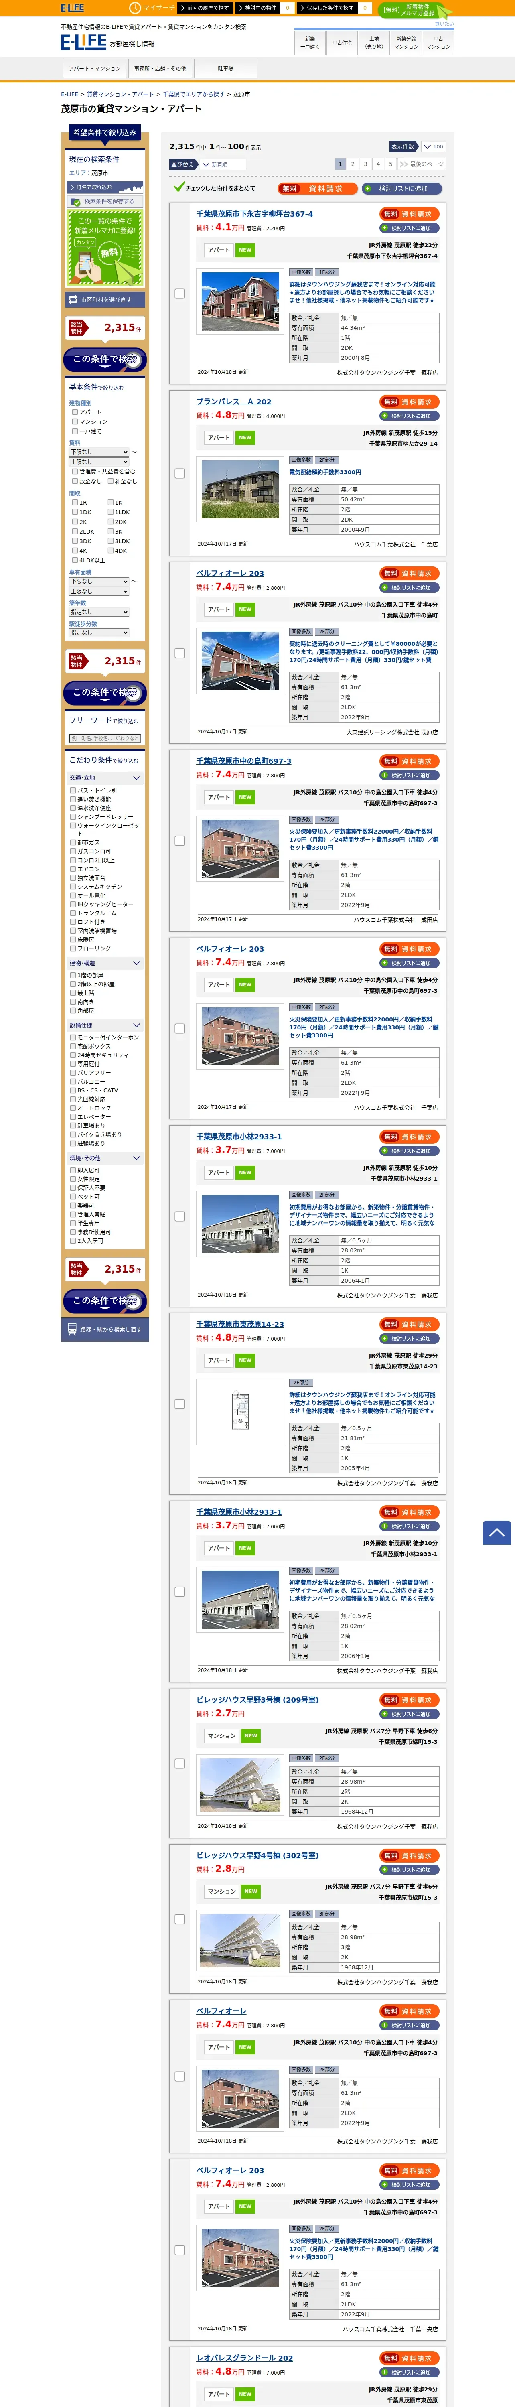Toggle 管理費・共益費を含む checkbox
Viewport: 515px width, 2407px height.
75,472
